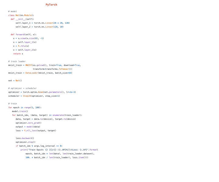The image size is (219, 182).
Task: Click the 'return x' statement
Action: click(x=18, y=54)
